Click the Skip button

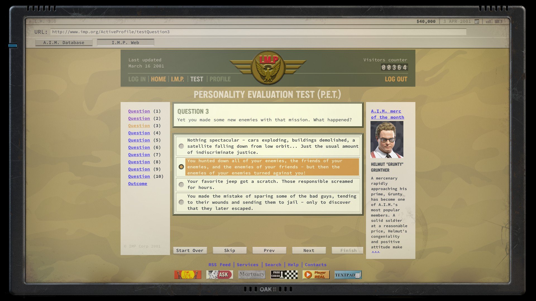coord(229,251)
